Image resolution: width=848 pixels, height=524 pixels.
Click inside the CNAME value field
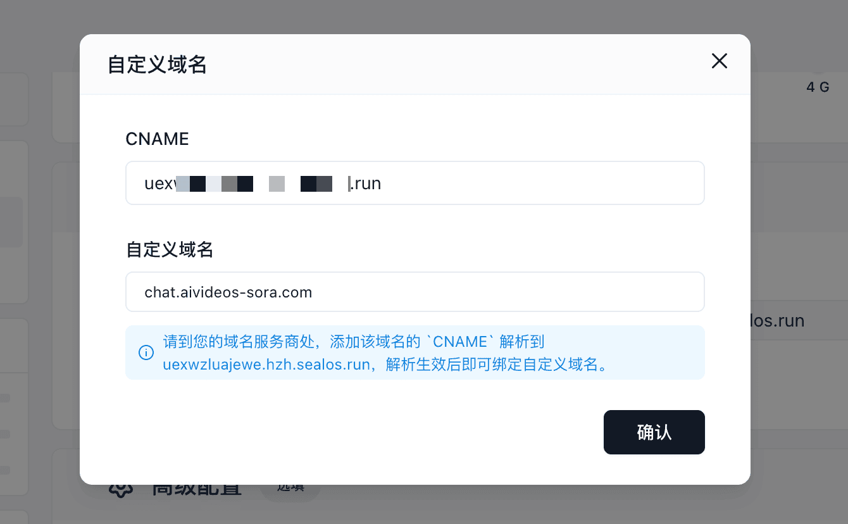tap(415, 183)
